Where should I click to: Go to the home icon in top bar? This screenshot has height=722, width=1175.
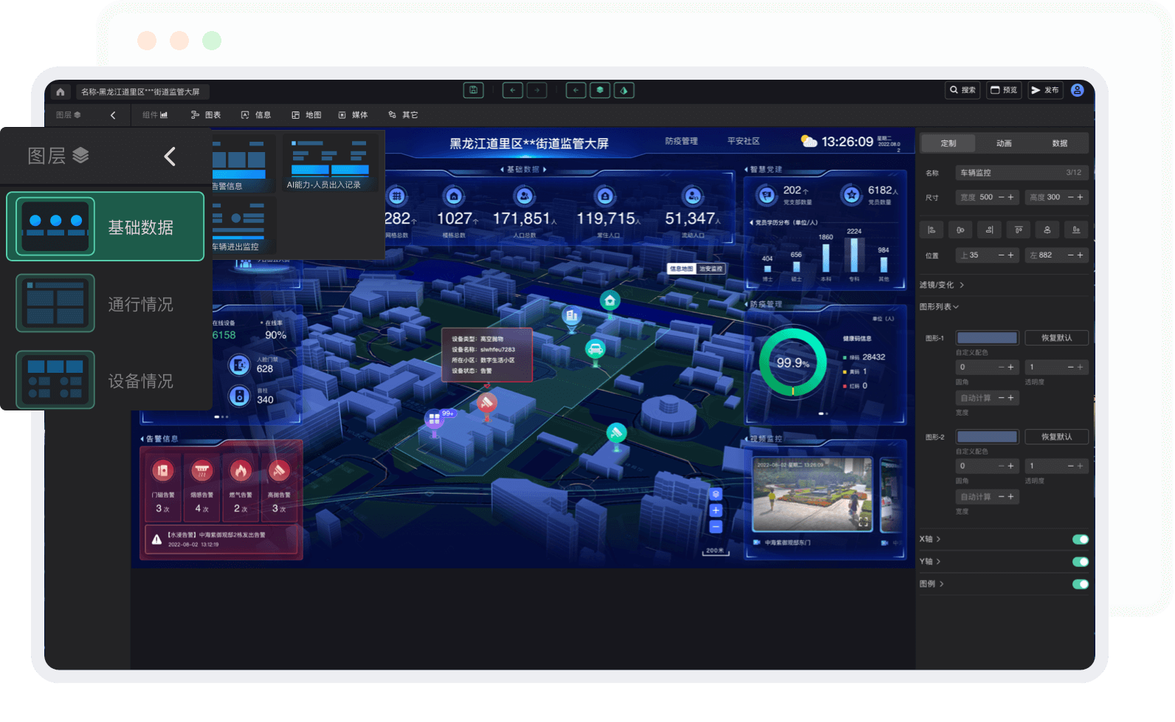61,92
